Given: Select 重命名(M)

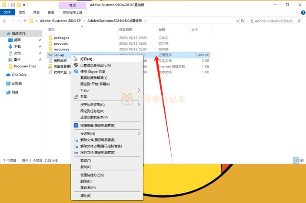Looking at the screenshot, I should tap(107, 187).
